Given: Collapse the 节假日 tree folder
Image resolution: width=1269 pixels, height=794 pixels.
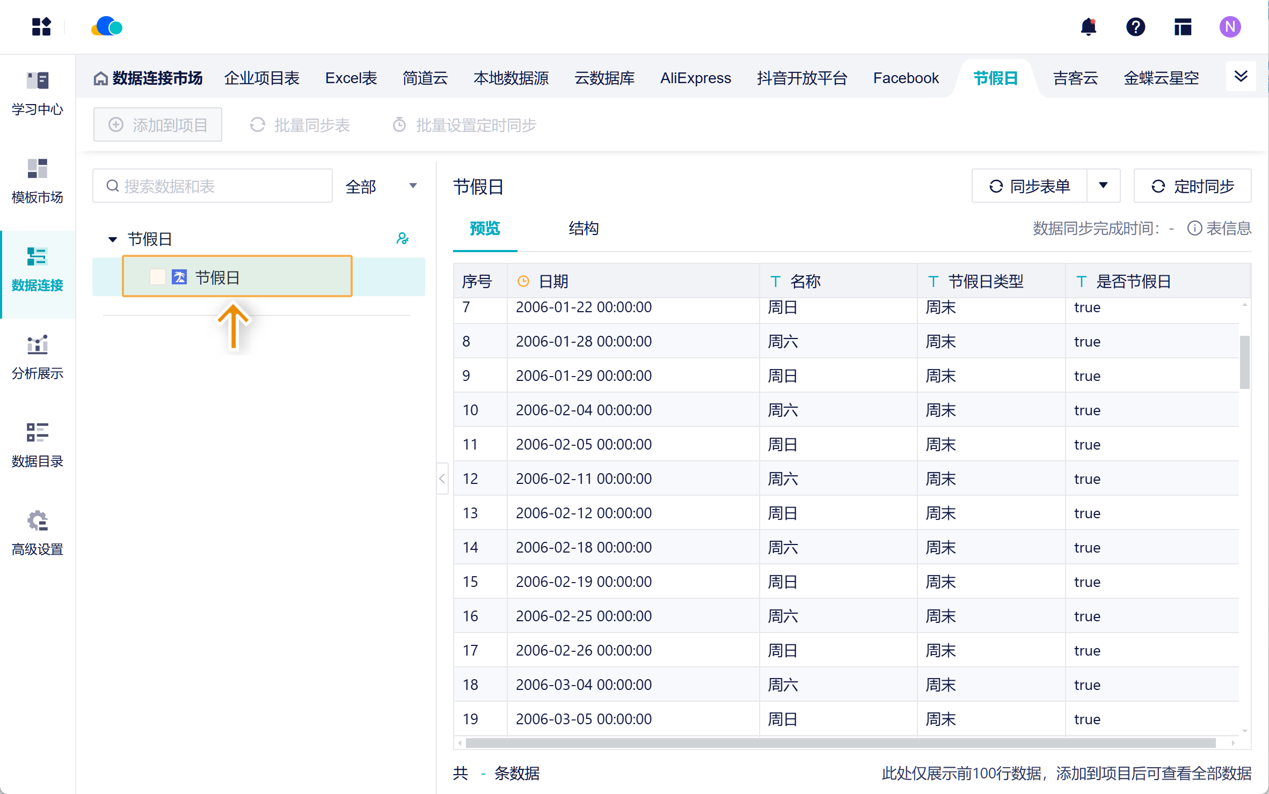Looking at the screenshot, I should click(113, 239).
